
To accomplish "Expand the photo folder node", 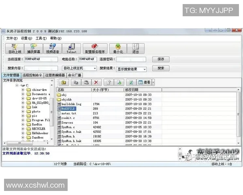I will click(x=23, y=111).
